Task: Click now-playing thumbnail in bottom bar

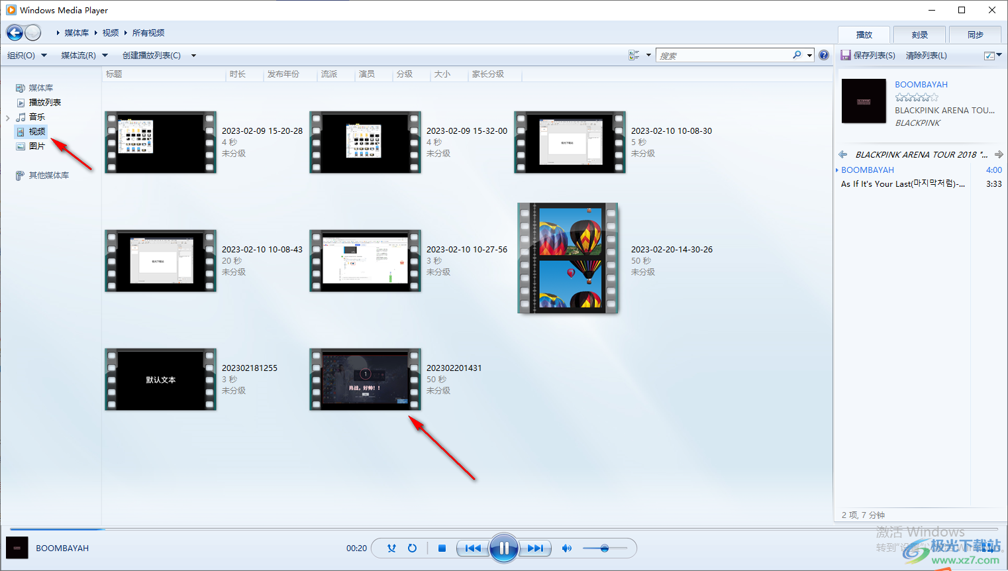Action: (17, 548)
